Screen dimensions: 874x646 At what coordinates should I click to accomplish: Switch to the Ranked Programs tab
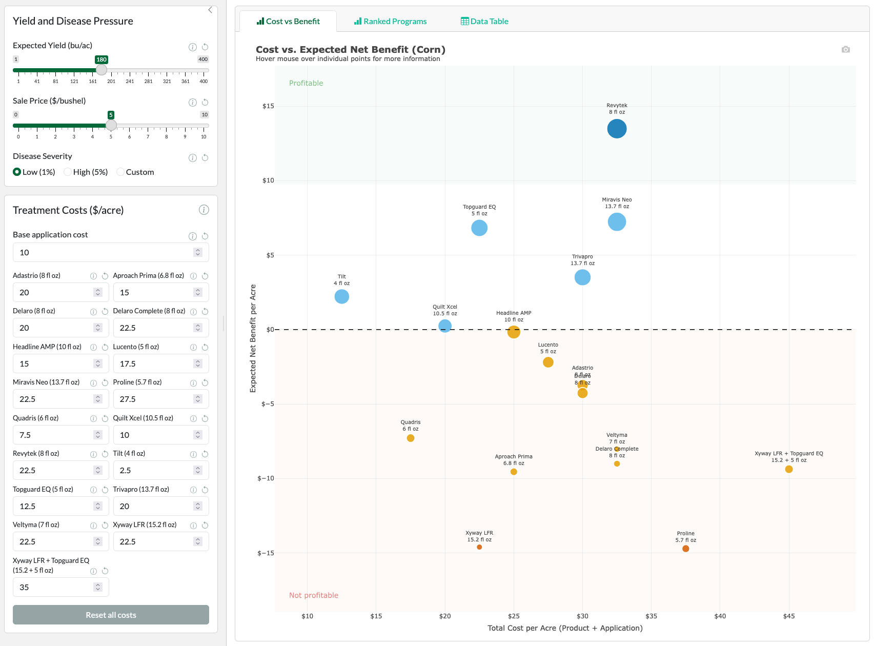click(x=390, y=22)
